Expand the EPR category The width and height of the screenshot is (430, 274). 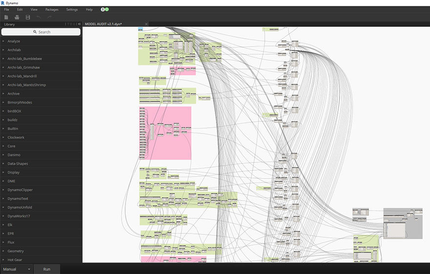point(41,234)
